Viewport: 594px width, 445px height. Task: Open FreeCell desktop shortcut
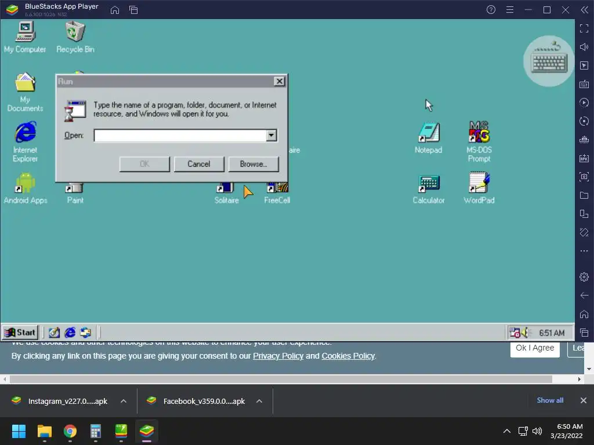(277, 194)
